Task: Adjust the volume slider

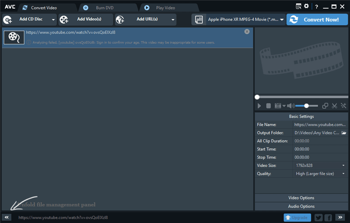Action: 307,106
